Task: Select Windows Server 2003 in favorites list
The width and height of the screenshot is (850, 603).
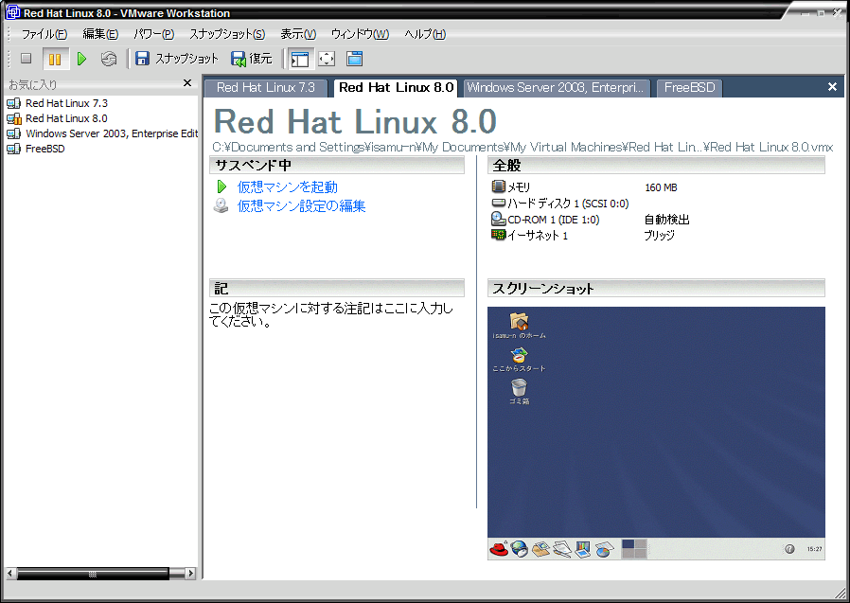Action: coord(102,133)
